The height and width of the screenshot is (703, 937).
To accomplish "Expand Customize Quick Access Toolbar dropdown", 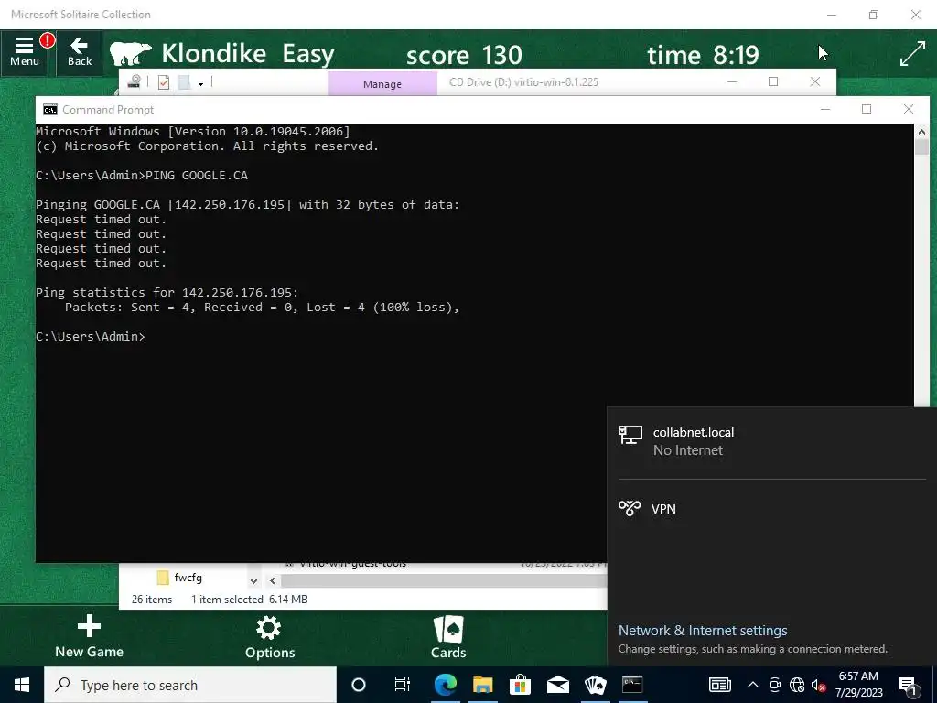I will click(x=200, y=83).
